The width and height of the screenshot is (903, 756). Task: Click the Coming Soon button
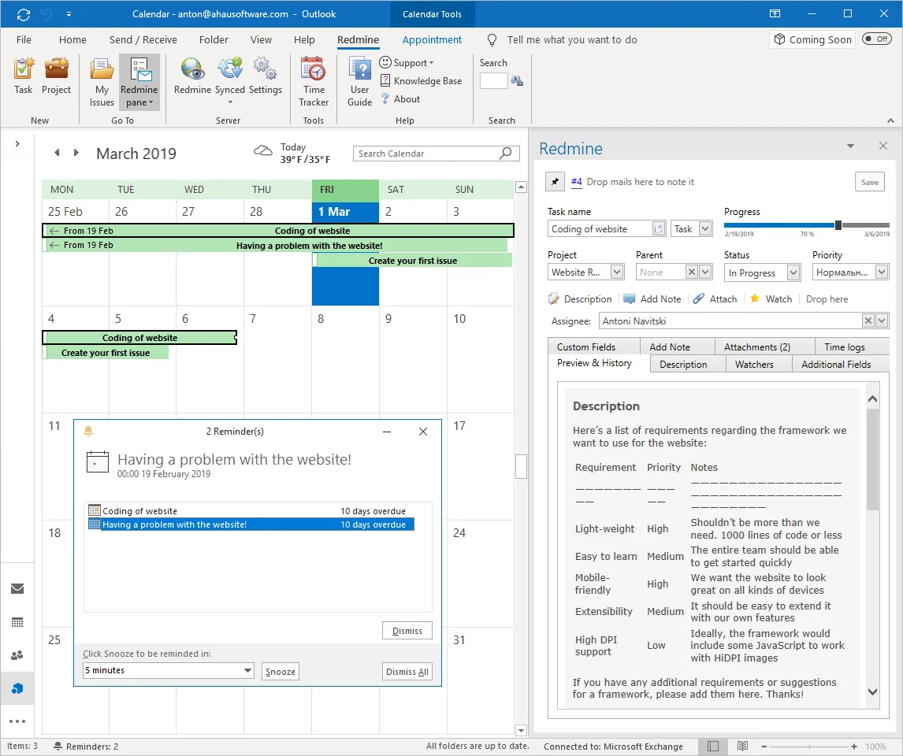point(812,39)
